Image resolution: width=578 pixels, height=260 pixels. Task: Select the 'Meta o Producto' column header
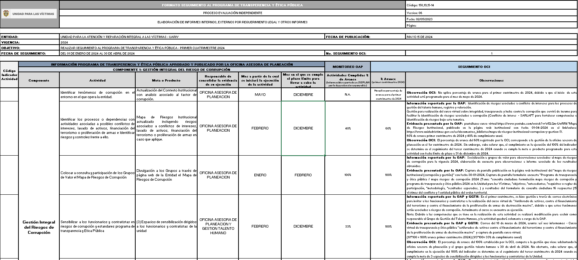coord(166,80)
